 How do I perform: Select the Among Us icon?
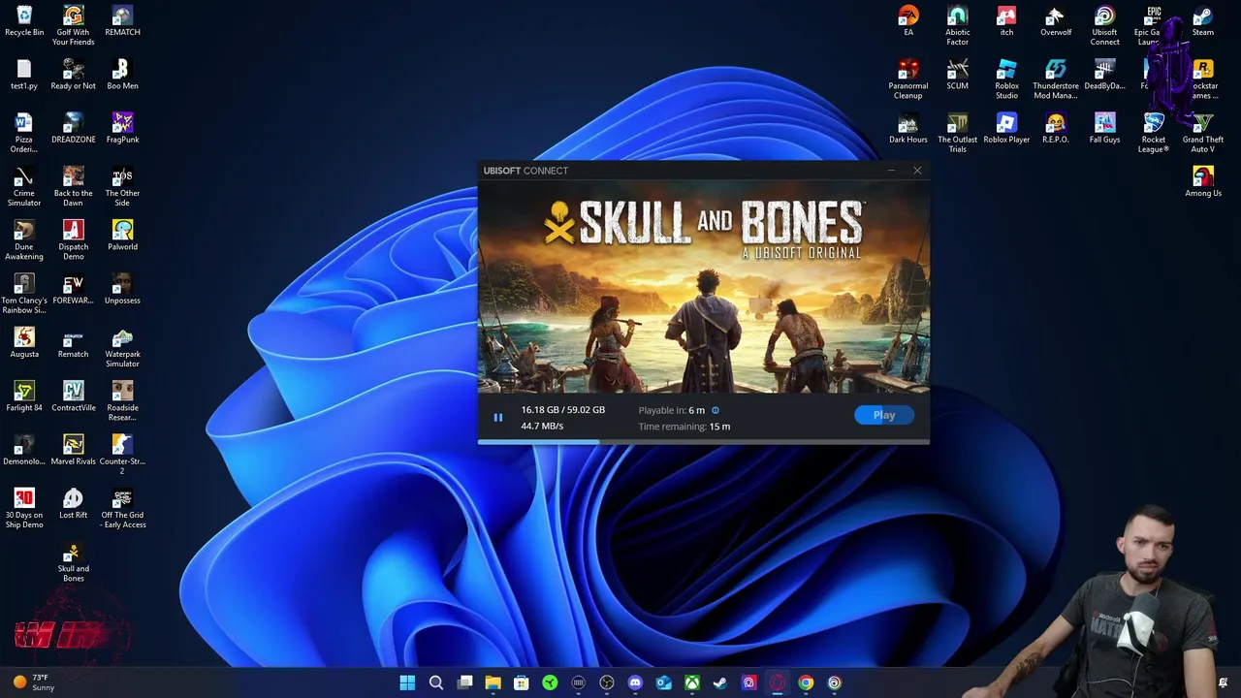[1202, 181]
